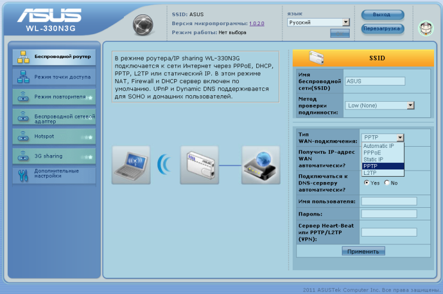
Task: Click the 3G sharing router icon
Action: pyautogui.click(x=23, y=156)
